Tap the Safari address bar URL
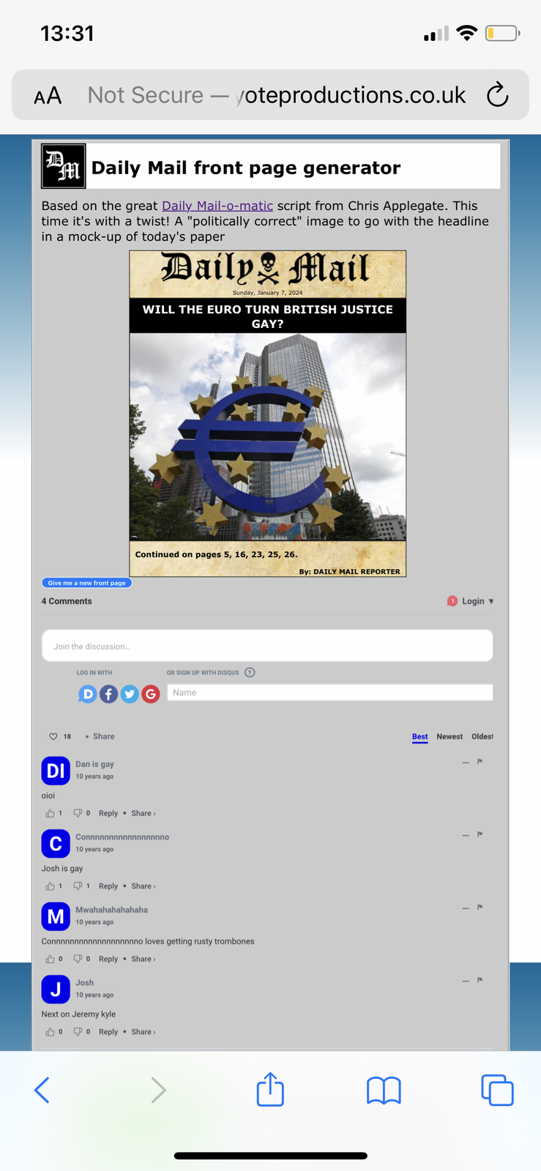The image size is (541, 1171). (x=277, y=95)
